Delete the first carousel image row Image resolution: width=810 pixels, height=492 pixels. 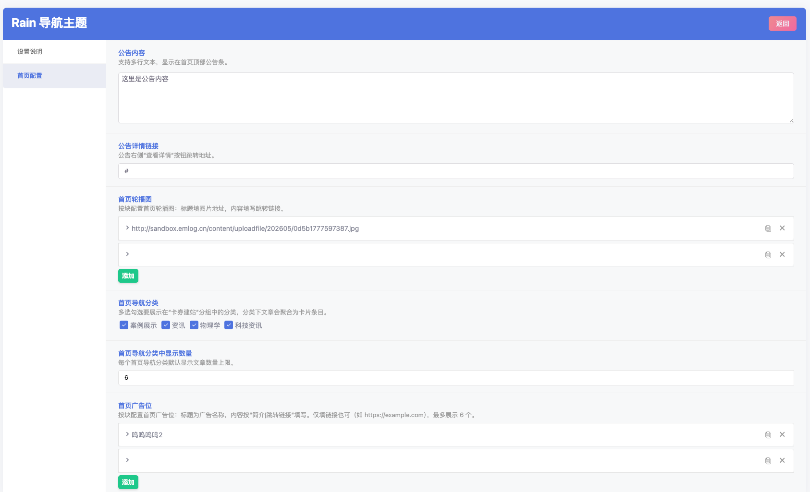[782, 228]
